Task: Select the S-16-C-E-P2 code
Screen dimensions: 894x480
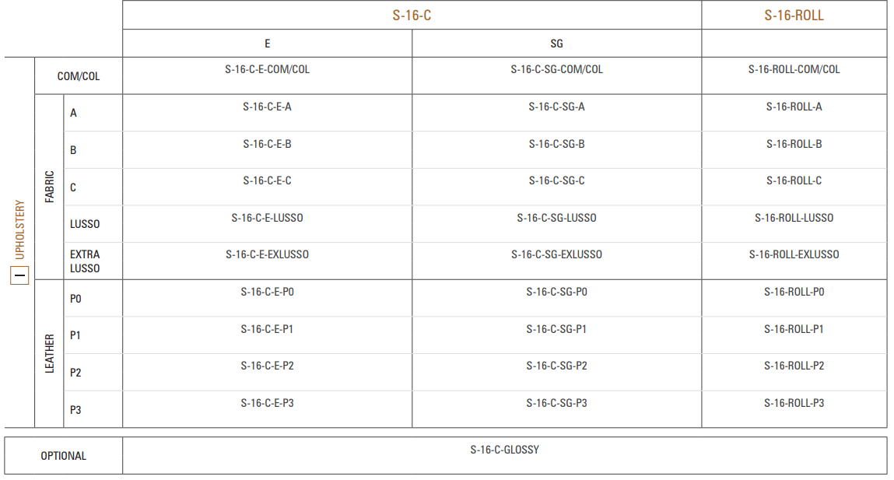Action: [268, 366]
